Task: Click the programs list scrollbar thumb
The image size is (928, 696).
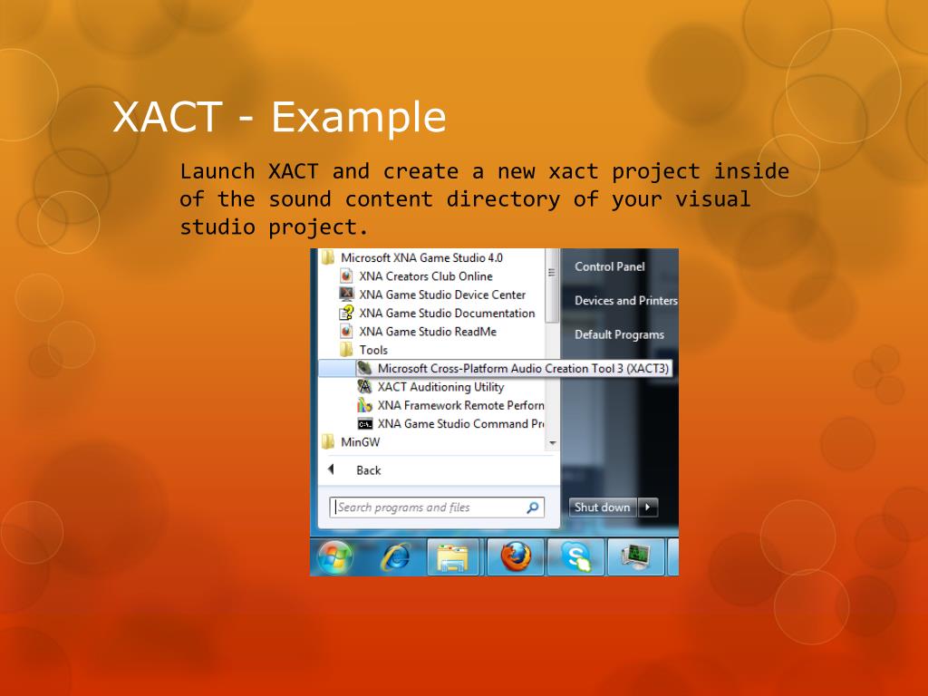Action: [552, 285]
